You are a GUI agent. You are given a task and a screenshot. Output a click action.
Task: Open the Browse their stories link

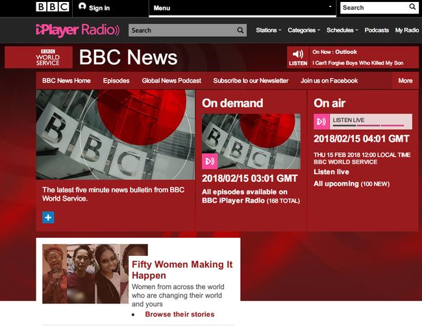tap(179, 314)
